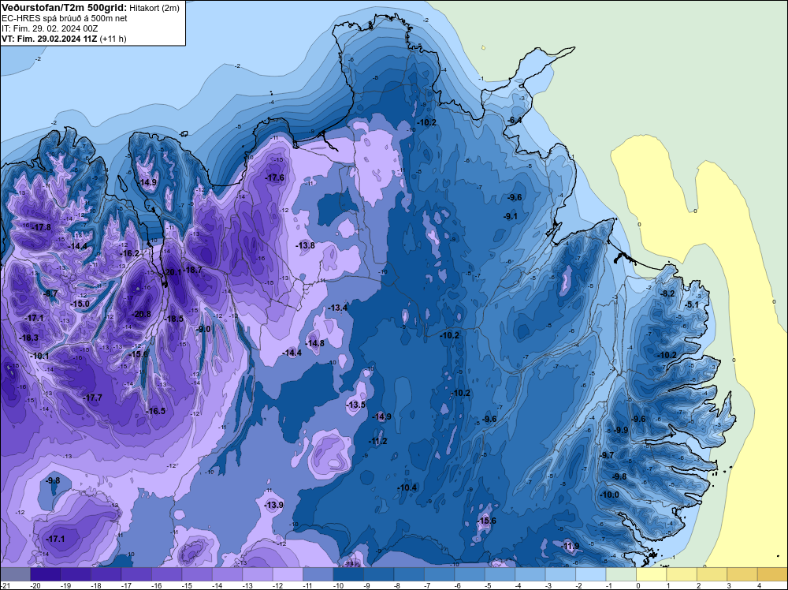The image size is (788, 590).
Task: Click the -9.7 temperature label
Action: pos(607,455)
